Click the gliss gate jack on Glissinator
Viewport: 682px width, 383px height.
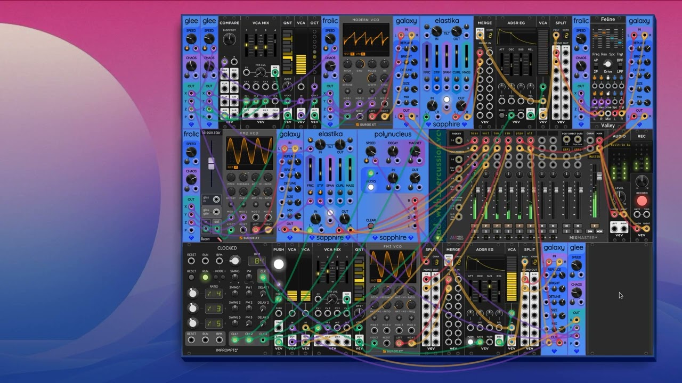pos(216,212)
